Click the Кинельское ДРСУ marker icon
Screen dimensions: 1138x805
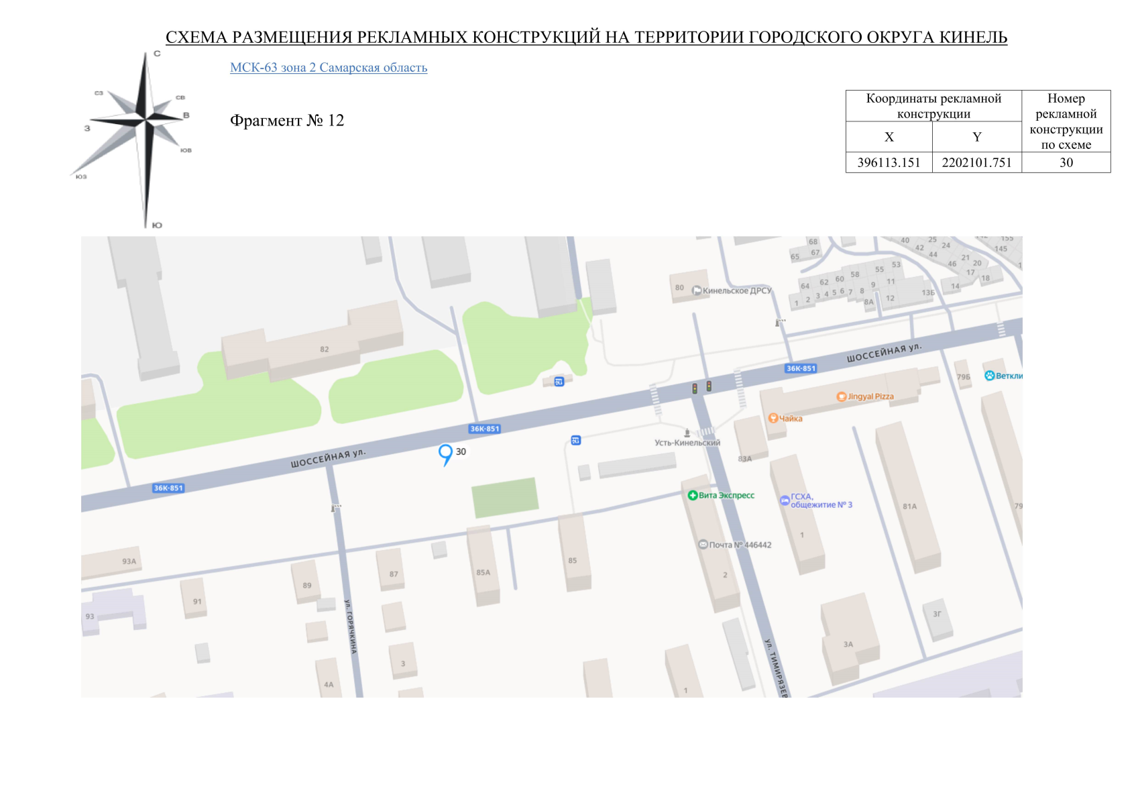point(697,290)
